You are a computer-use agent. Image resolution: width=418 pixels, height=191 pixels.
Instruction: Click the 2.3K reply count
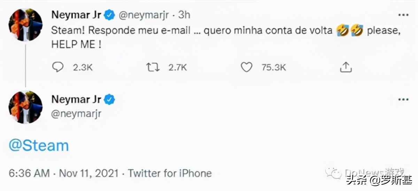[x=83, y=67]
